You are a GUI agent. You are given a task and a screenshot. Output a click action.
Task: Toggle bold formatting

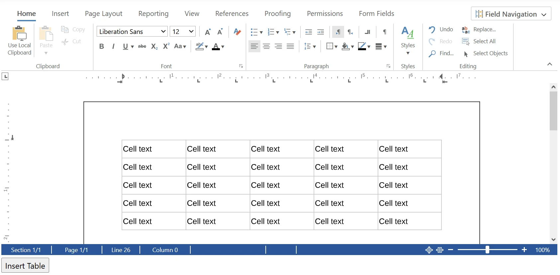[102, 47]
